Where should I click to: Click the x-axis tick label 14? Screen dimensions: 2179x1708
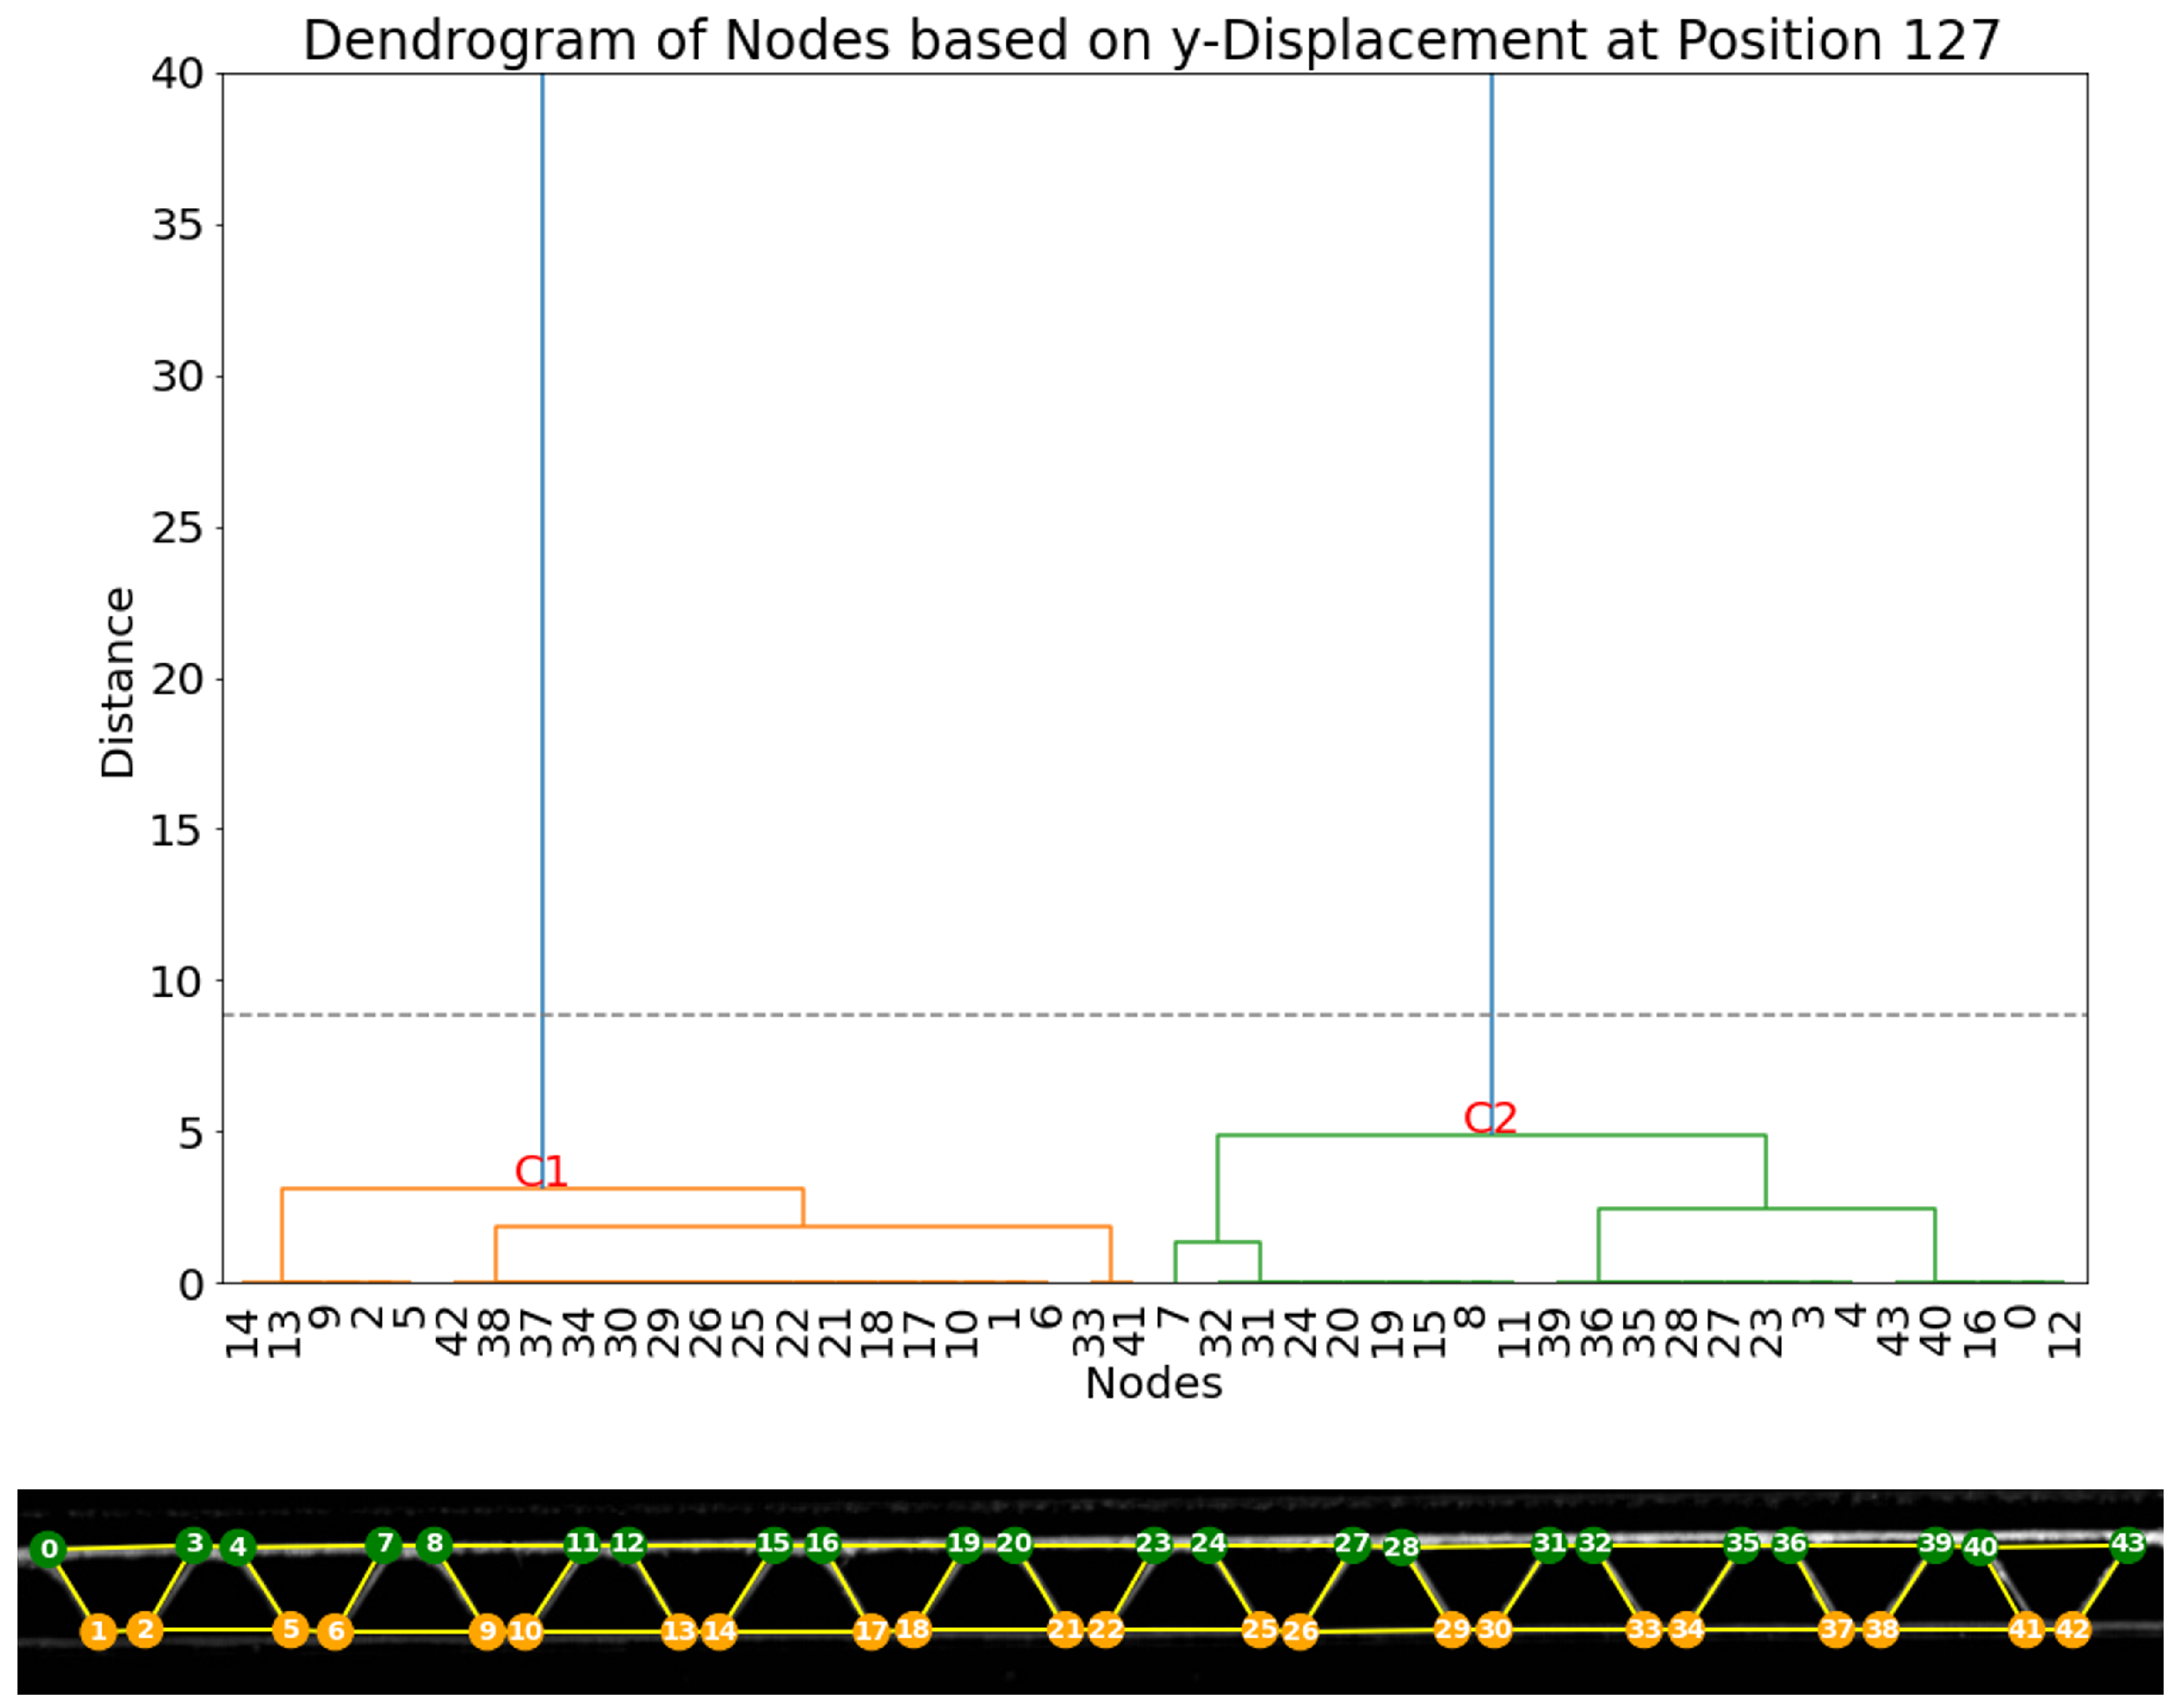tap(243, 1336)
